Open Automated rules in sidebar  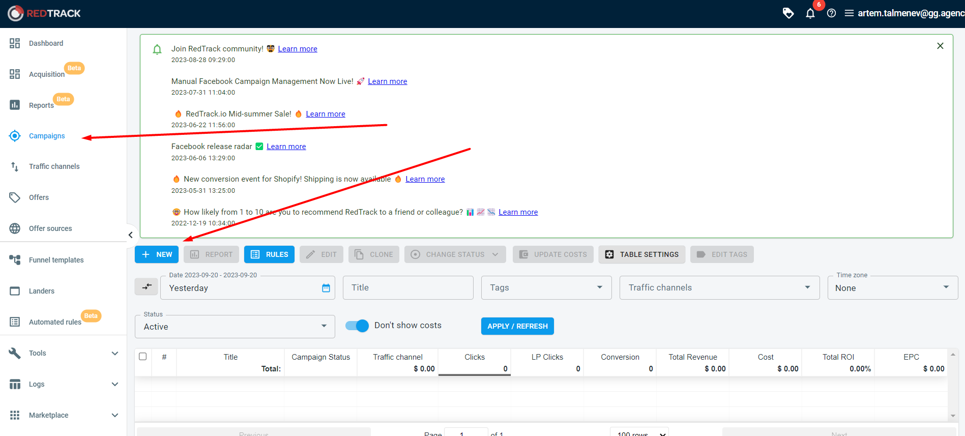55,322
